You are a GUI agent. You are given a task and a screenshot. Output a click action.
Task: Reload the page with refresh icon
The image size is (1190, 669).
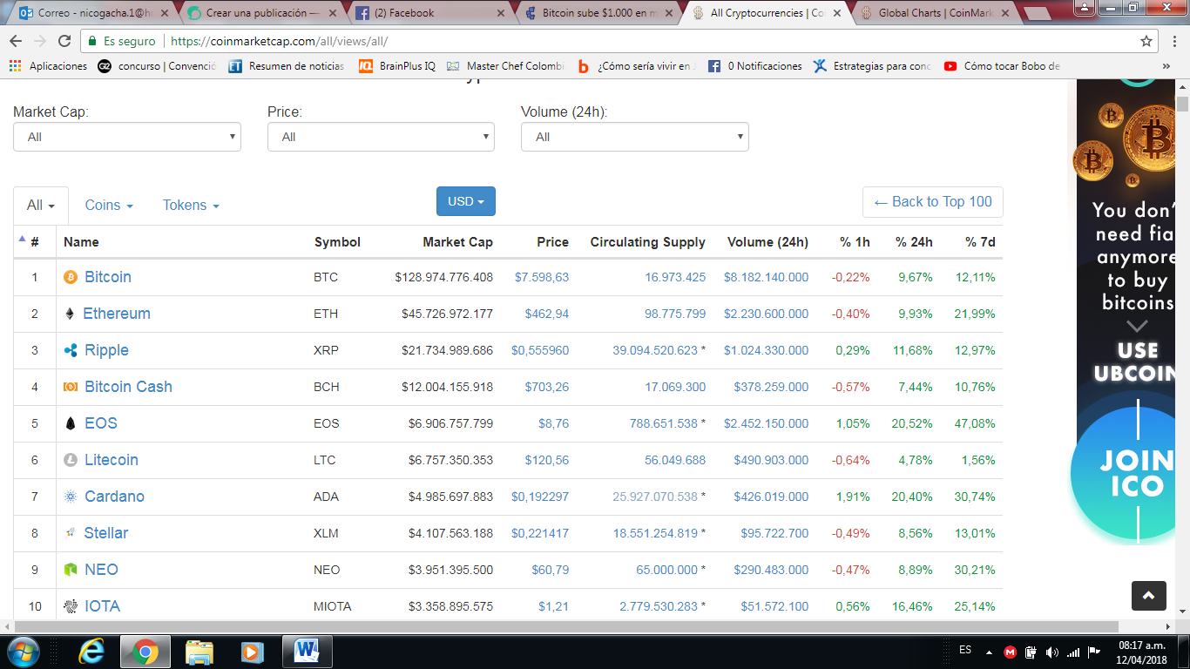pos(64,41)
